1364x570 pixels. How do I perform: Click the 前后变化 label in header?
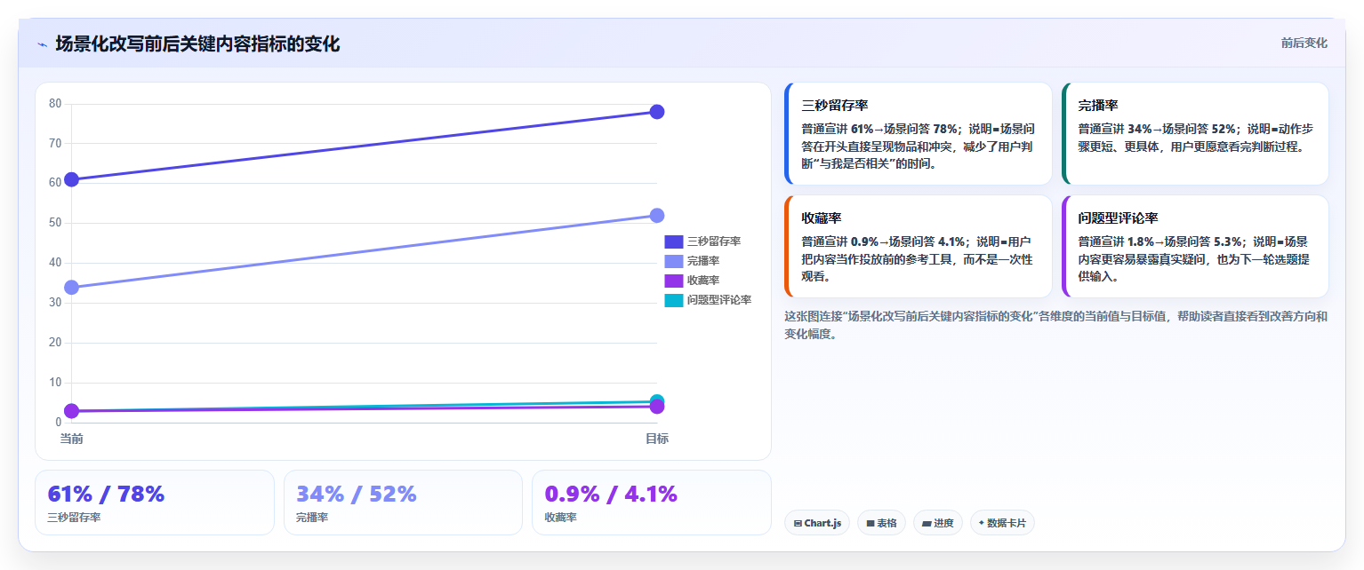pyautogui.click(x=1304, y=44)
